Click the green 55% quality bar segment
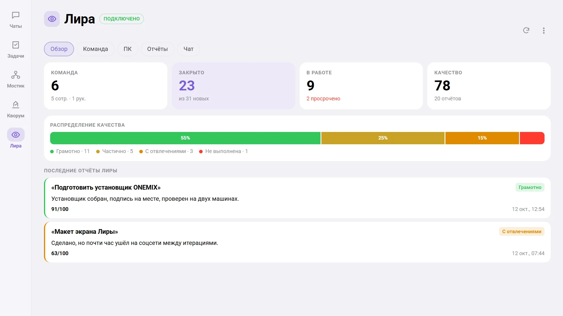The width and height of the screenshot is (563, 316). pos(185,138)
